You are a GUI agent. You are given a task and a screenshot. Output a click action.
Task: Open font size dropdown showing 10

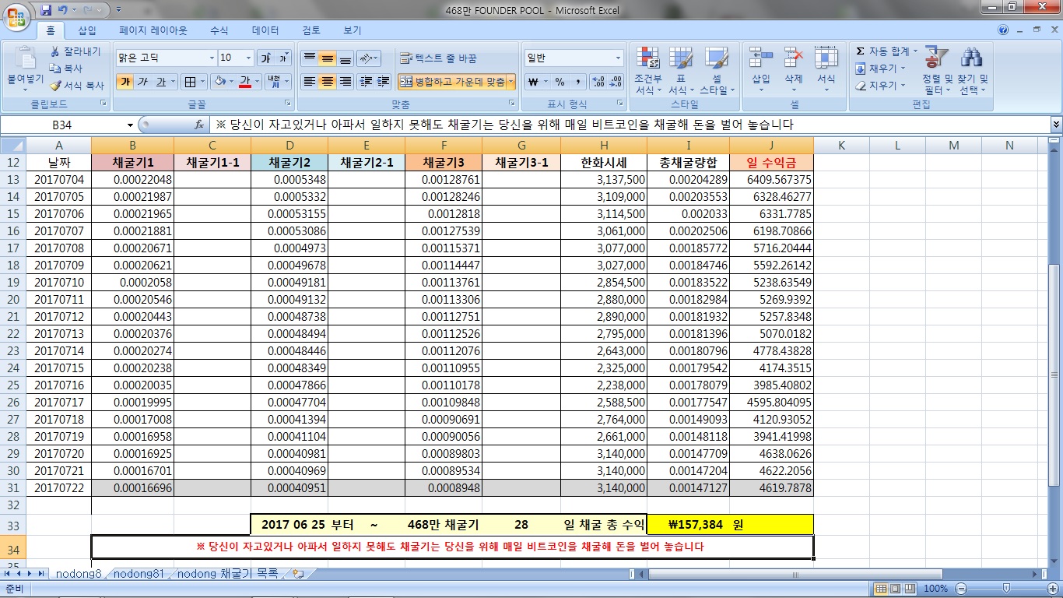point(249,58)
